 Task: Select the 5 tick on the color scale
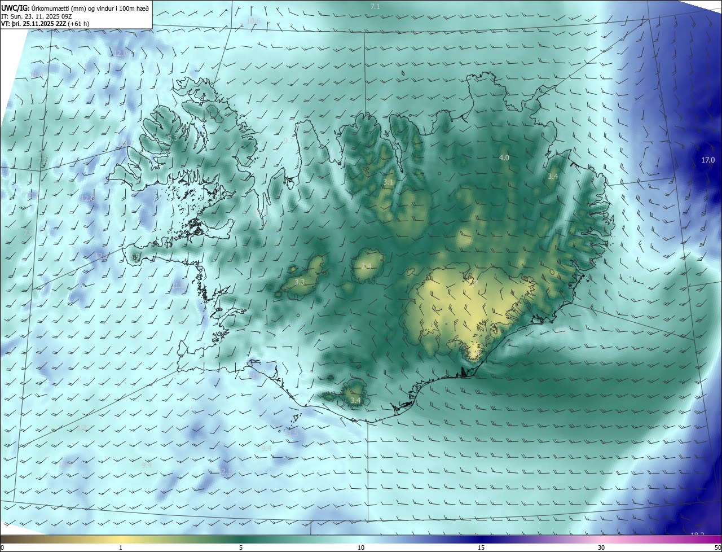[x=241, y=547]
